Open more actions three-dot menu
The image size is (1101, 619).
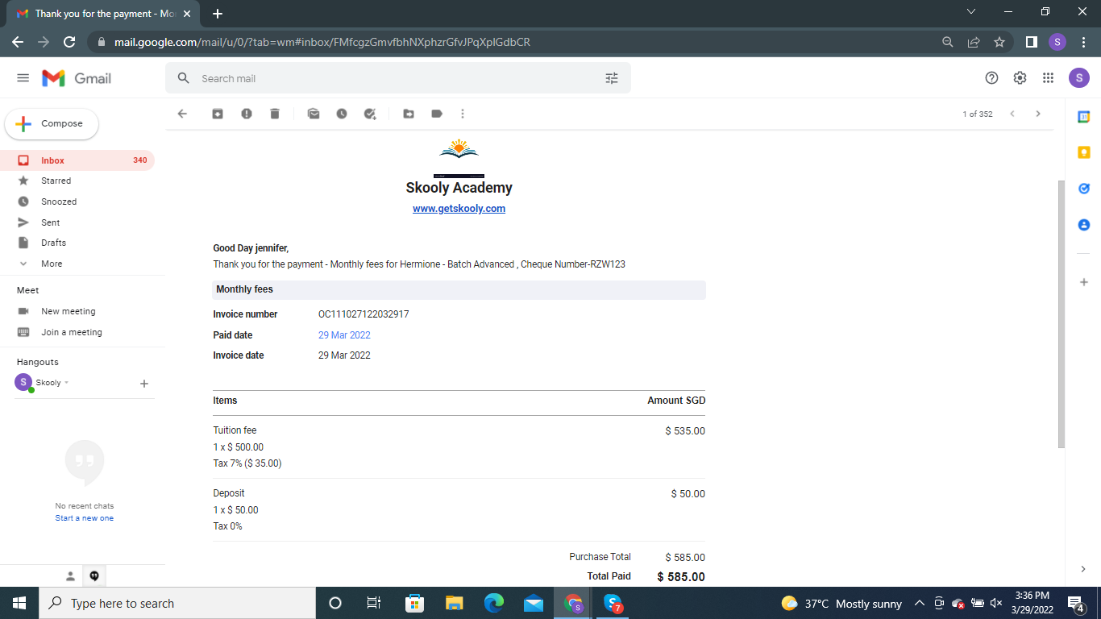click(463, 114)
